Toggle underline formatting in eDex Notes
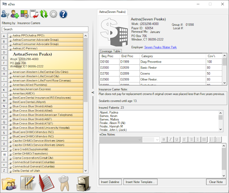The width and height of the screenshot is (229, 193). point(177,140)
